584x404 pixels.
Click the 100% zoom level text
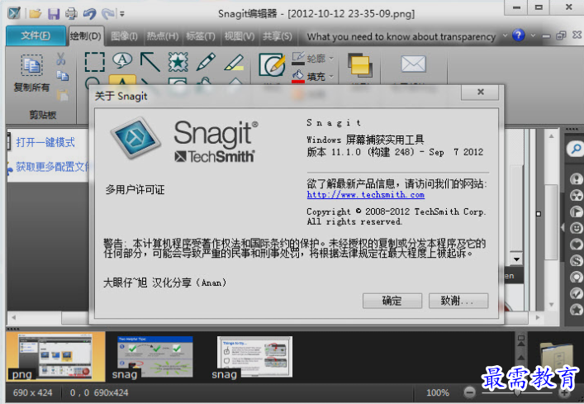coord(438,392)
